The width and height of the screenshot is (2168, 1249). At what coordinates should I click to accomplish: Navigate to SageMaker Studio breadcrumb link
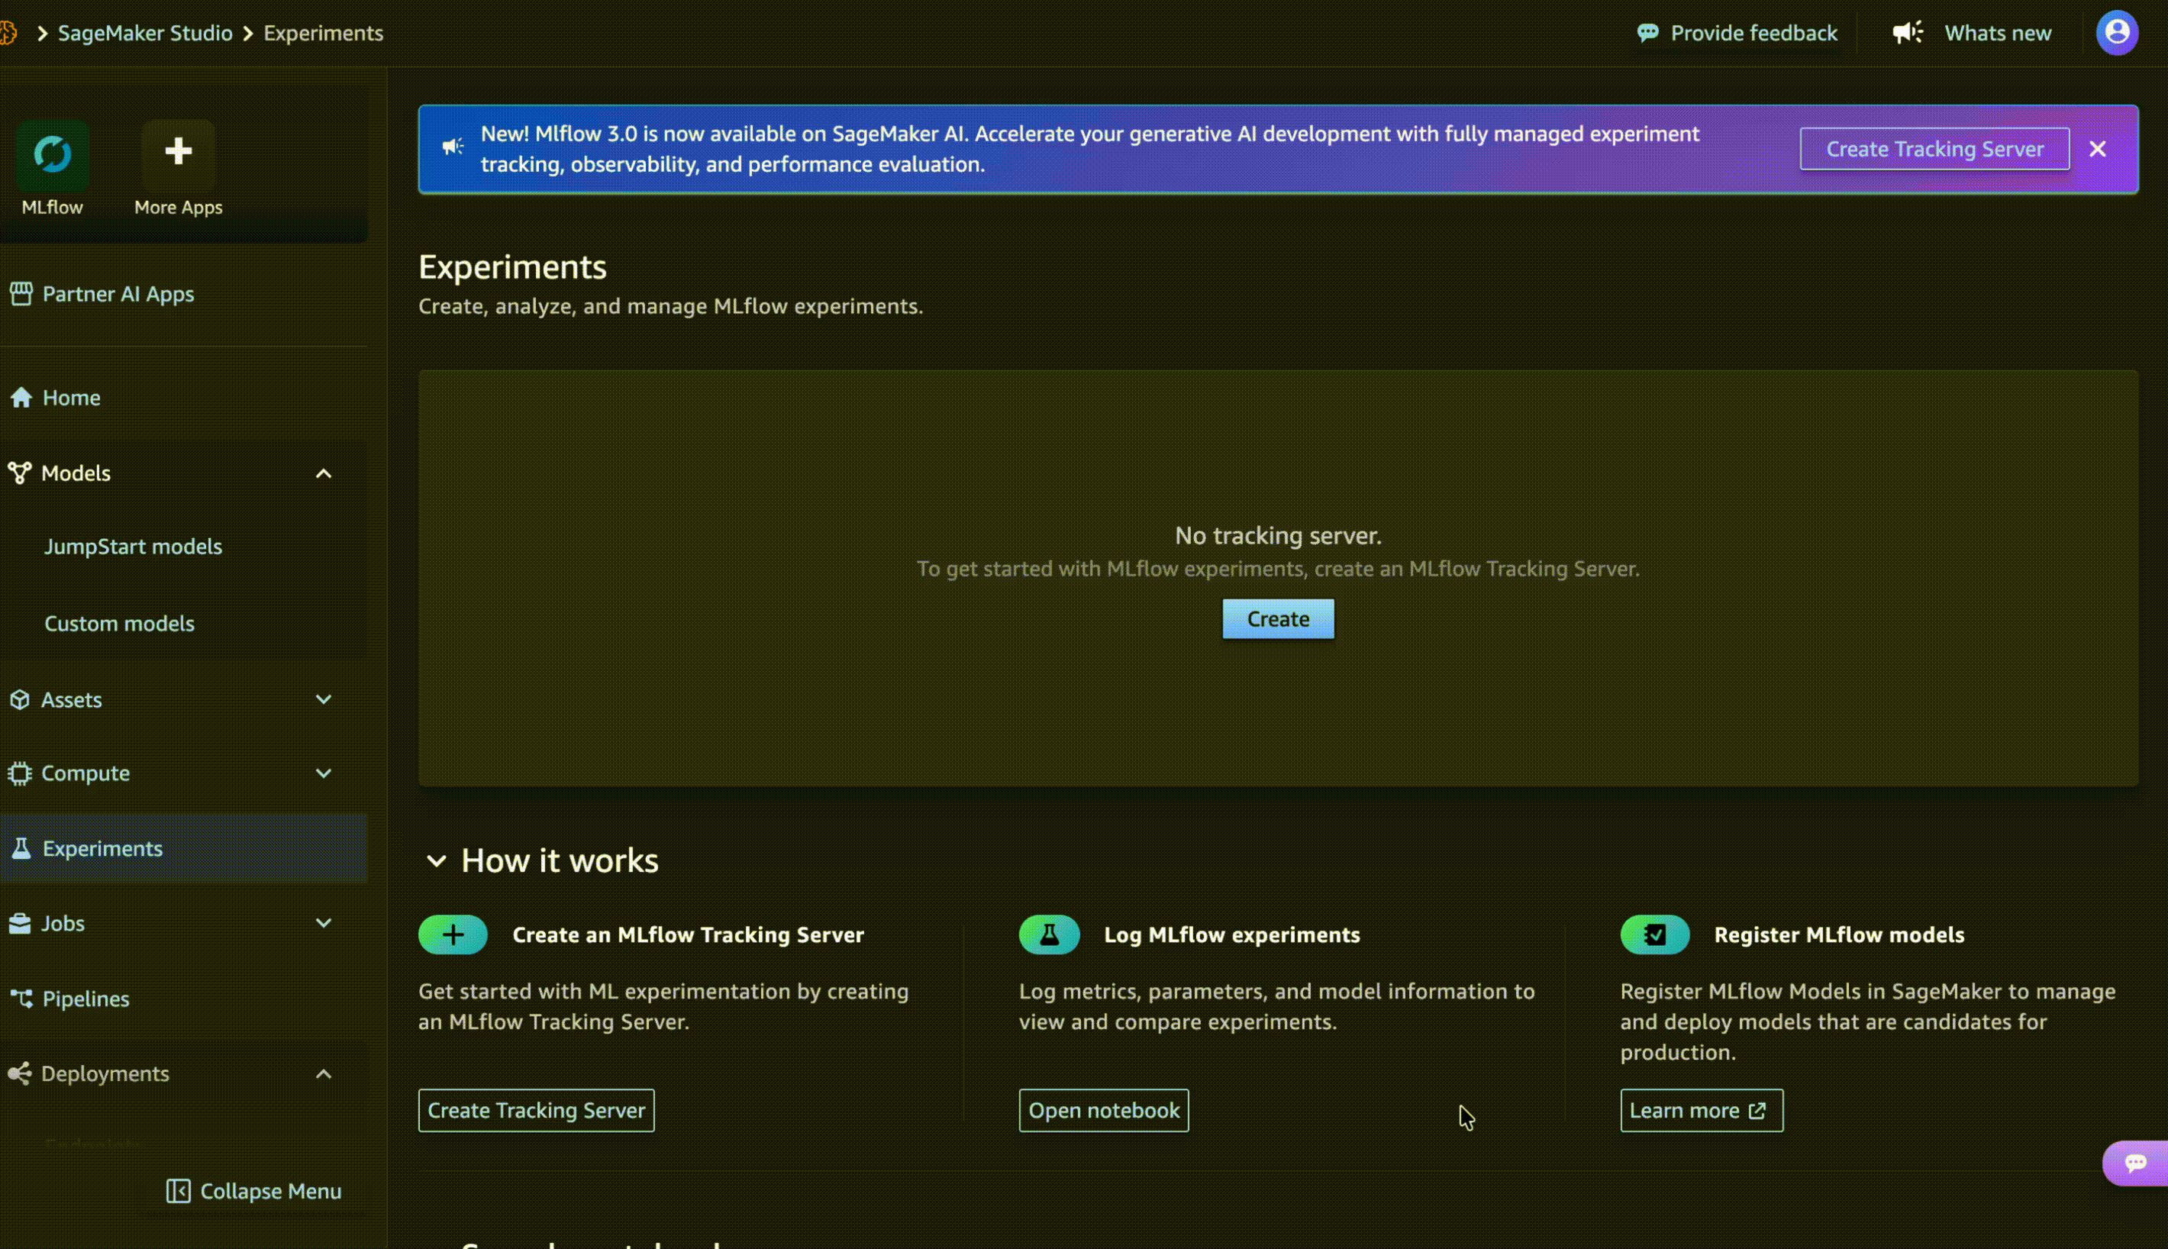coord(145,33)
